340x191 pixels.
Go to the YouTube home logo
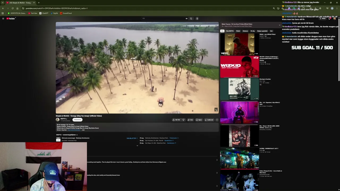point(11,19)
